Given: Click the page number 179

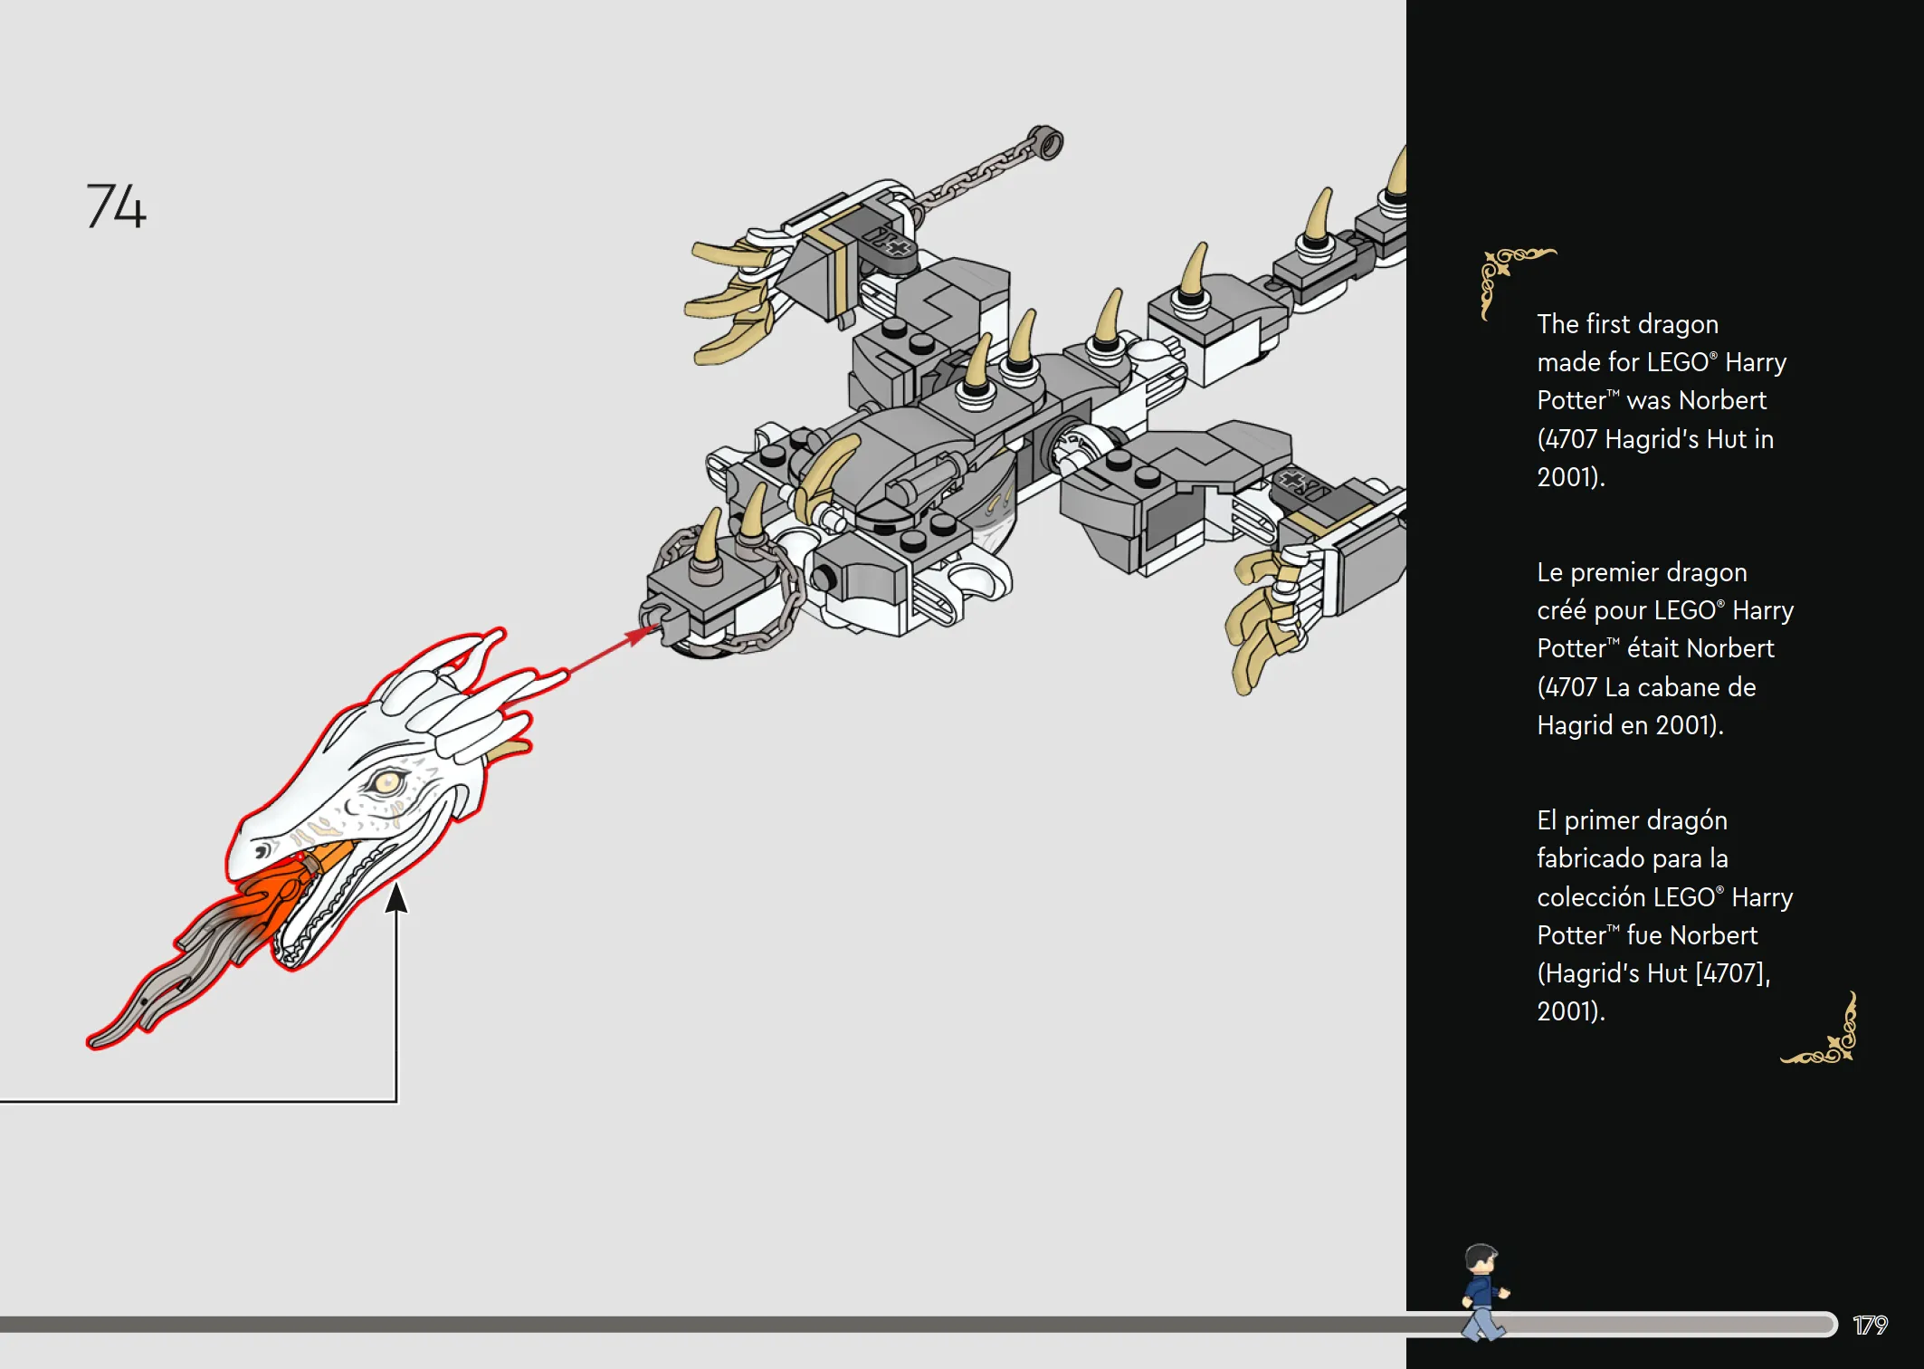Looking at the screenshot, I should [1870, 1325].
